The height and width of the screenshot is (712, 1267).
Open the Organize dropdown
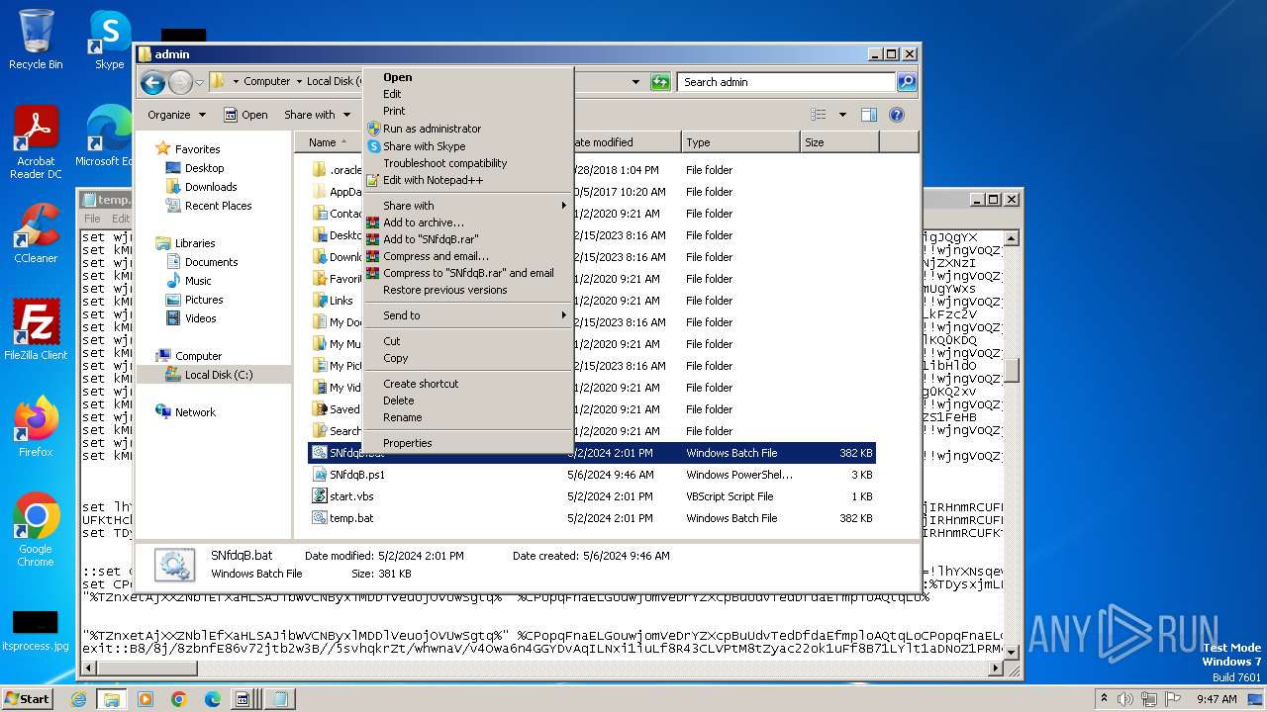click(176, 115)
